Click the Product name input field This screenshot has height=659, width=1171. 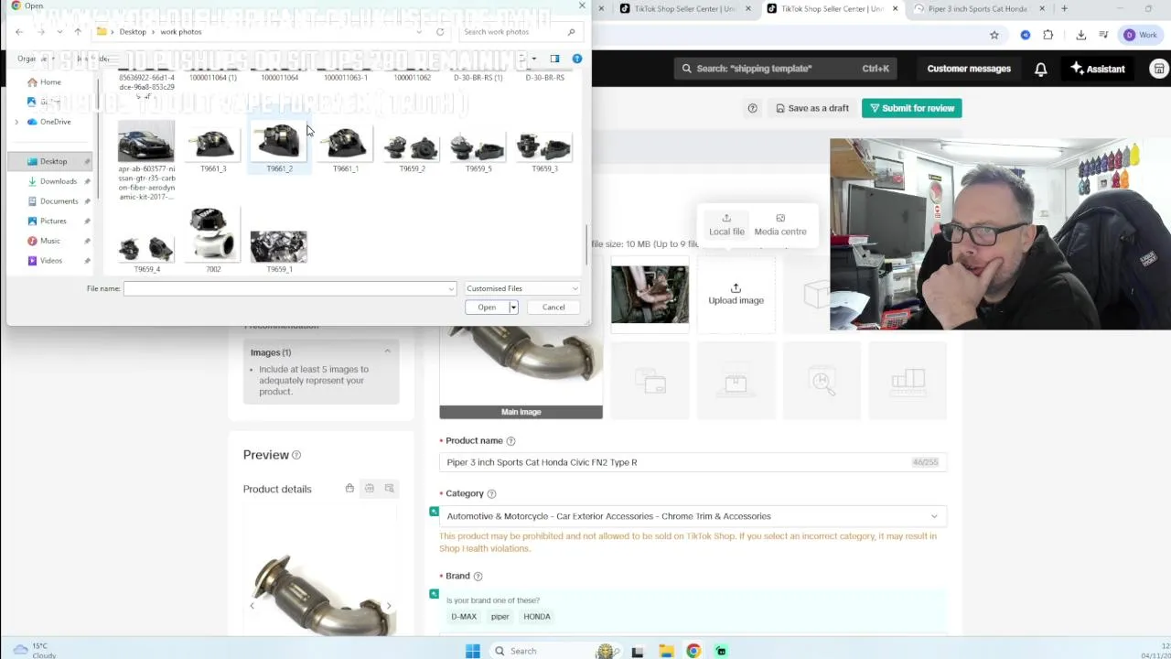click(x=693, y=462)
